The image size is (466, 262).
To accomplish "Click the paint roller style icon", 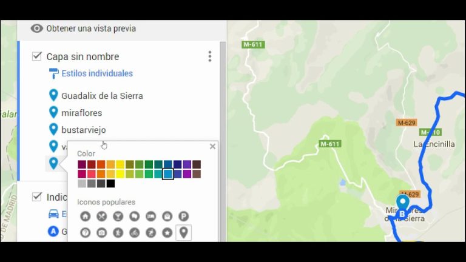I will [53, 73].
